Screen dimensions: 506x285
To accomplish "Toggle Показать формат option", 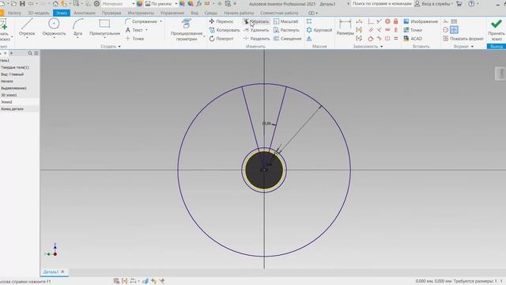I will pyautogui.click(x=463, y=39).
